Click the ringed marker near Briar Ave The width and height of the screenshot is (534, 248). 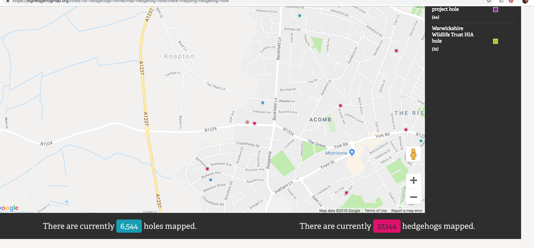pos(247,122)
